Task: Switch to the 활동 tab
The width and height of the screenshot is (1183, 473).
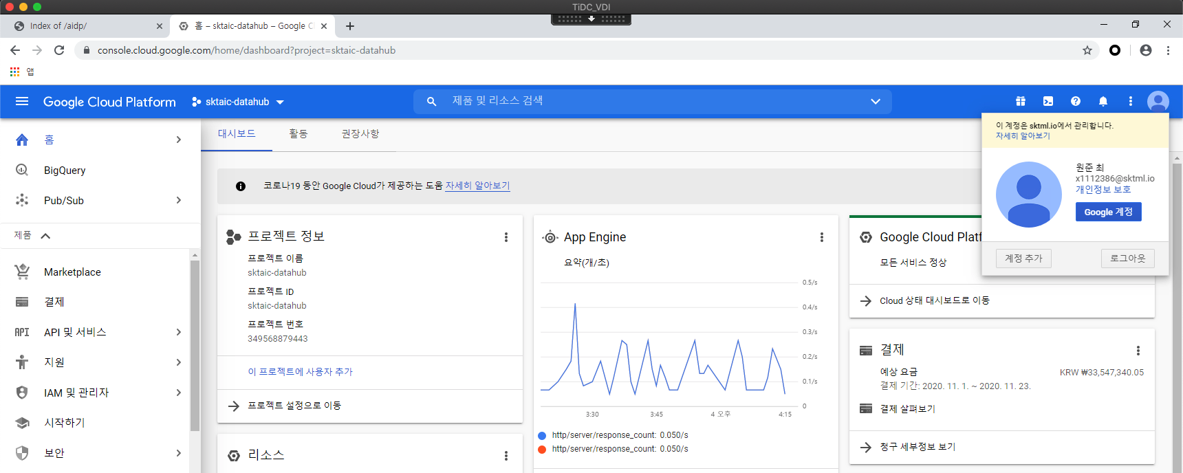Action: 298,134
